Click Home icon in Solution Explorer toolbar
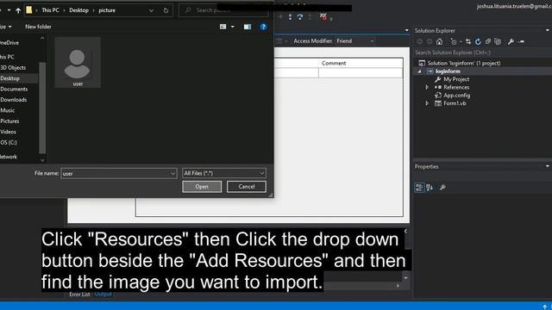This screenshot has width=552, height=310. tap(439, 42)
